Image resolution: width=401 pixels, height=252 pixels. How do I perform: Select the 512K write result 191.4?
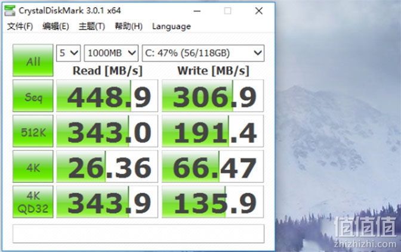coord(212,131)
